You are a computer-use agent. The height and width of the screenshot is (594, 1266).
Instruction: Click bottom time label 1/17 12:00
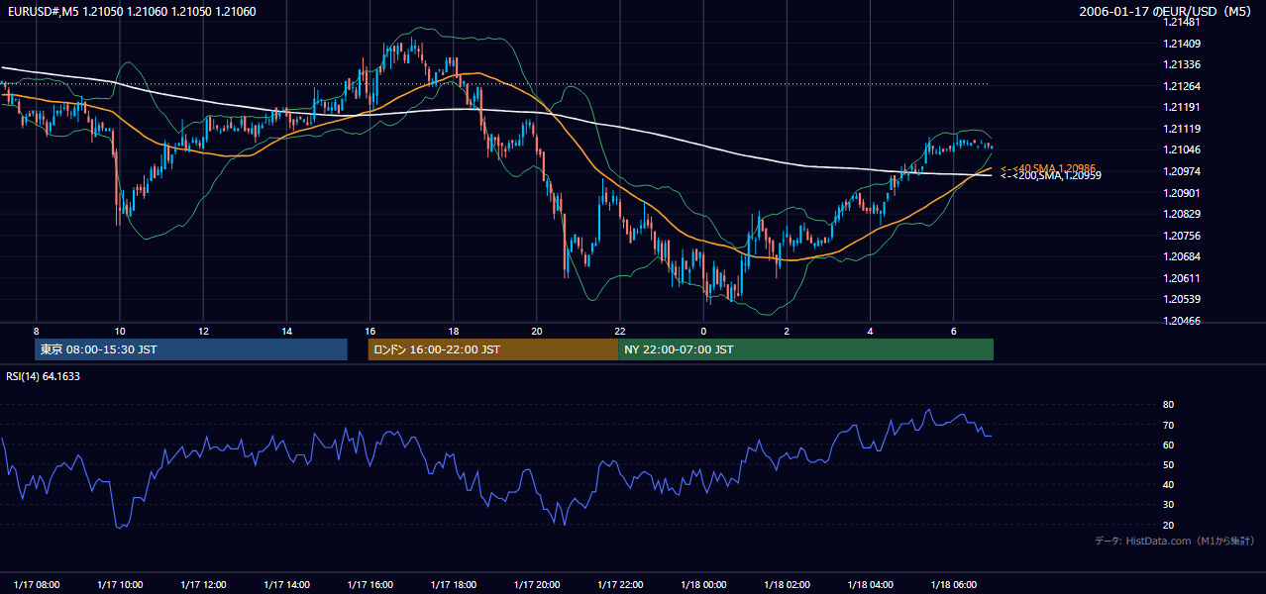coord(204,584)
